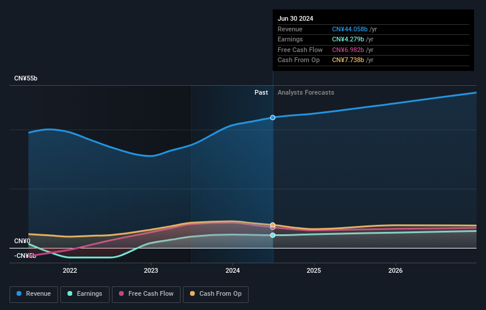Screen dimensions: 486x310
Task: Click the Analysts Forecasts label
Action: [x=306, y=92]
